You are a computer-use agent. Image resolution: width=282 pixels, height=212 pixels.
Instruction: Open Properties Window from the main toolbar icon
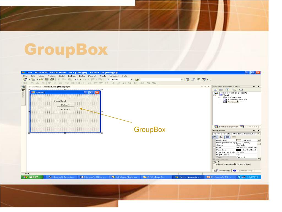coord(193,79)
